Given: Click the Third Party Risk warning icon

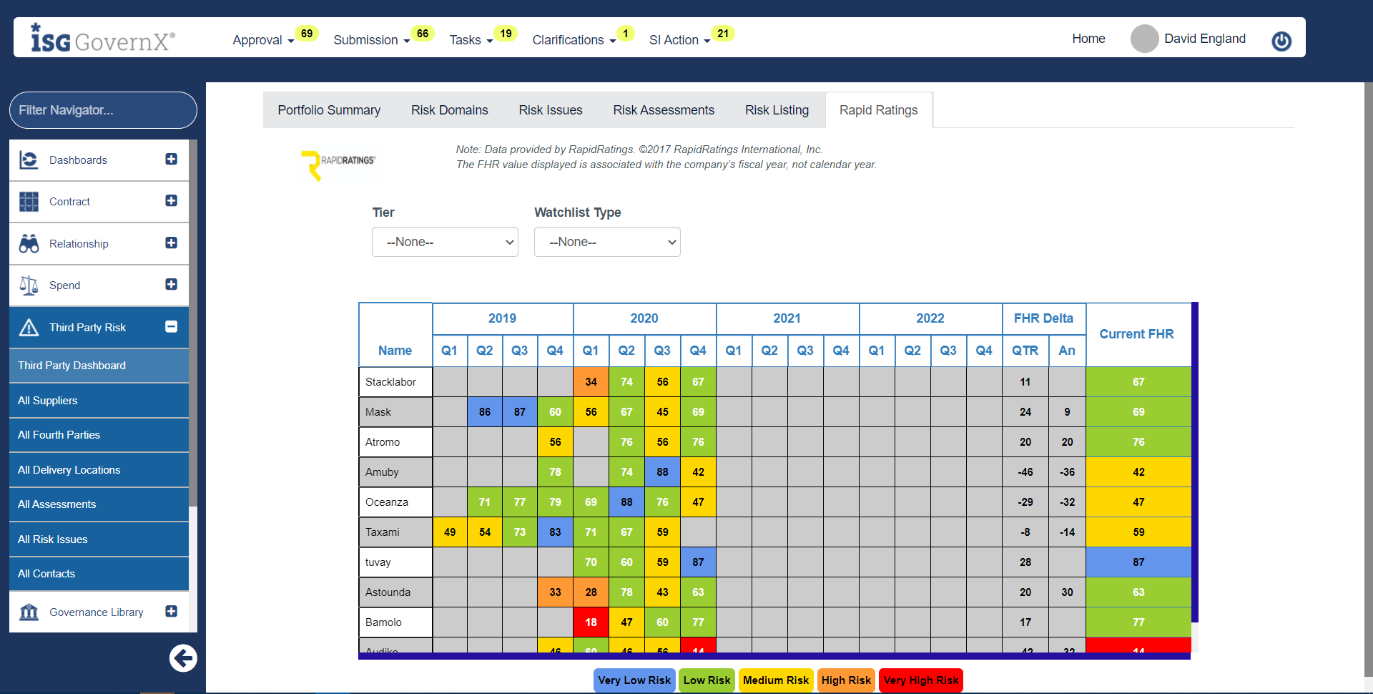Looking at the screenshot, I should coord(29,328).
